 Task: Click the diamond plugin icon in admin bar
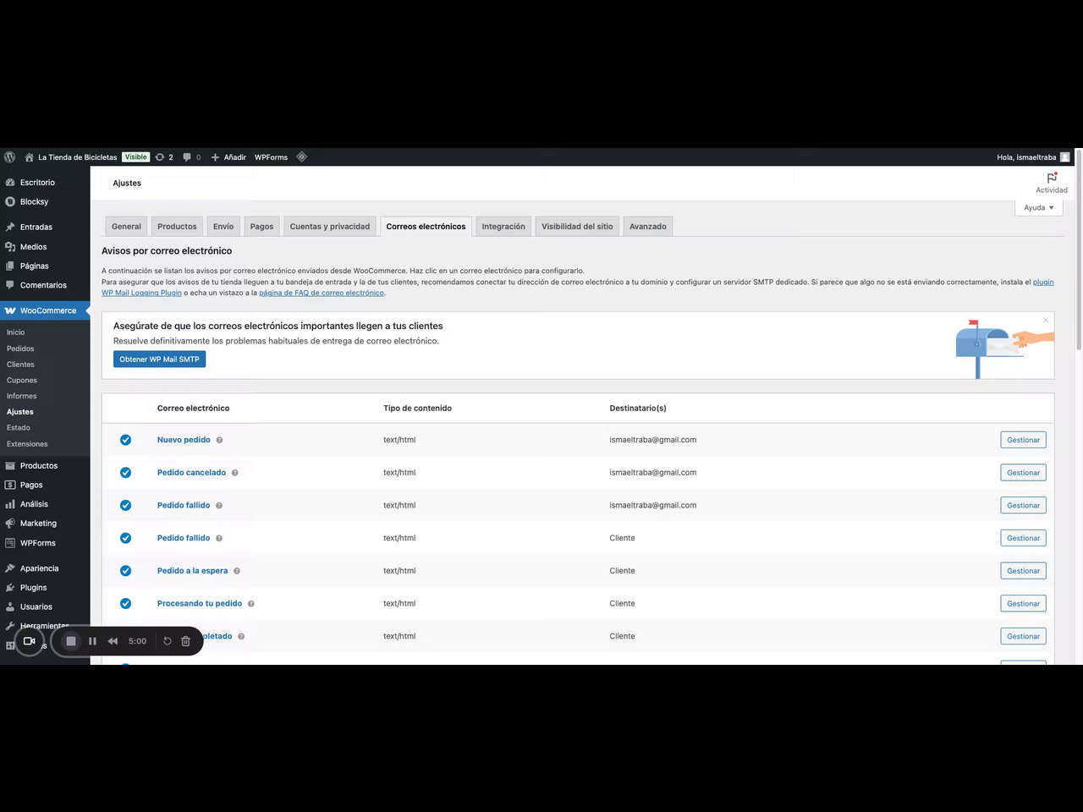pos(301,156)
